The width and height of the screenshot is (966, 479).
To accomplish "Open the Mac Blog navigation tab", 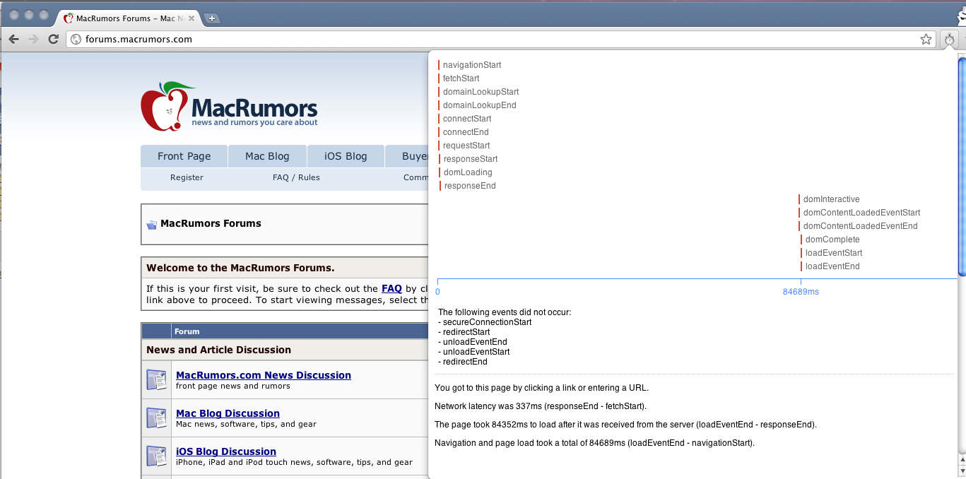I will [x=268, y=156].
